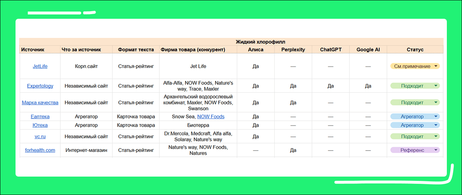
Task: Open the Еаптека source link
Action: pos(40,117)
